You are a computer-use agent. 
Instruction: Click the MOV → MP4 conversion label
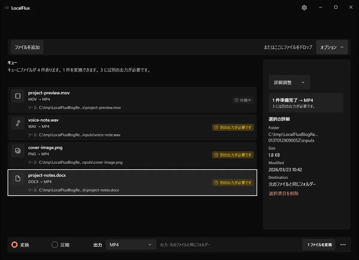[x=39, y=99]
